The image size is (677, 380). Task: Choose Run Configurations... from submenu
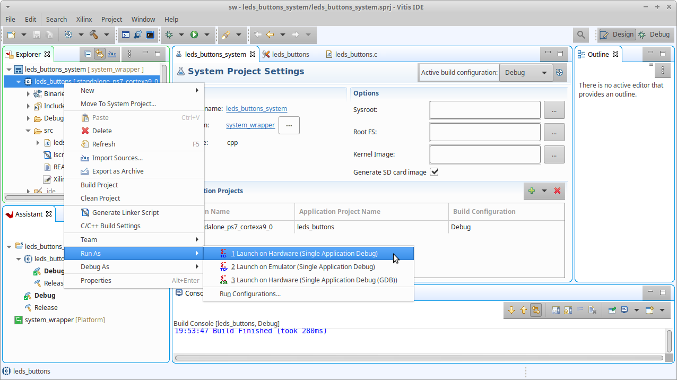pos(250,294)
